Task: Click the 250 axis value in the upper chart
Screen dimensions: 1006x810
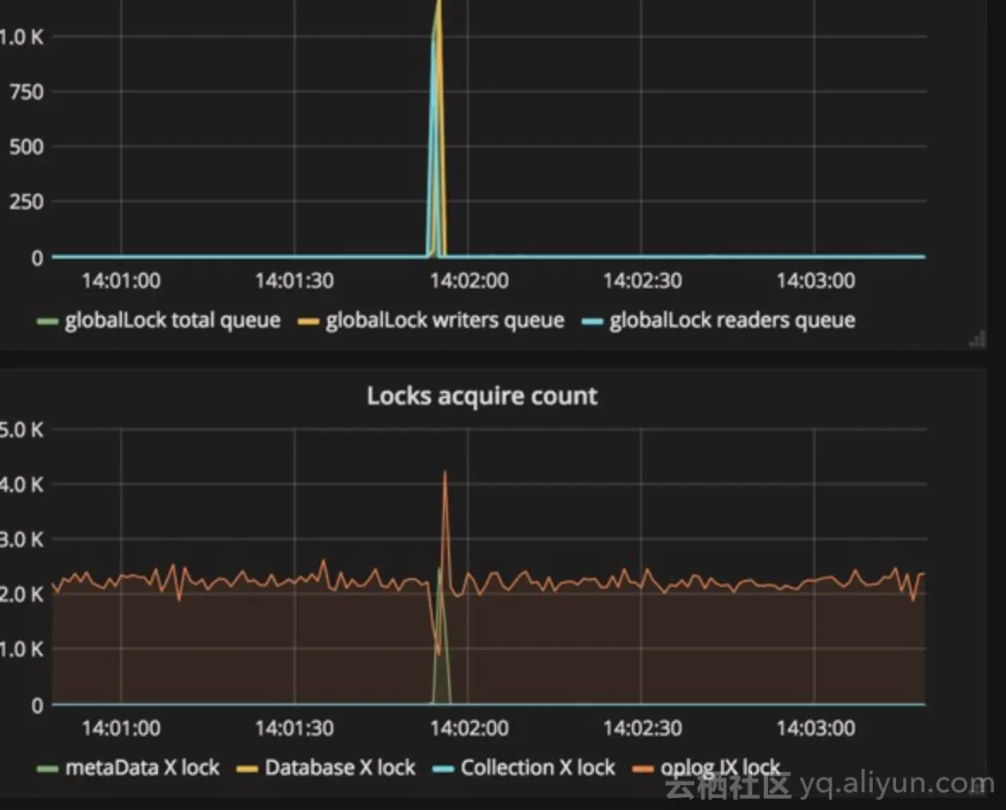Action: 27,202
